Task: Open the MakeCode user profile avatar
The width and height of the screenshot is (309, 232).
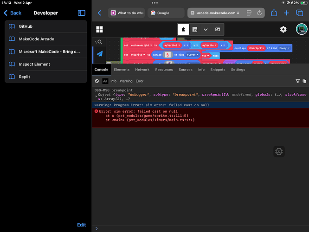Action: [x=302, y=29]
